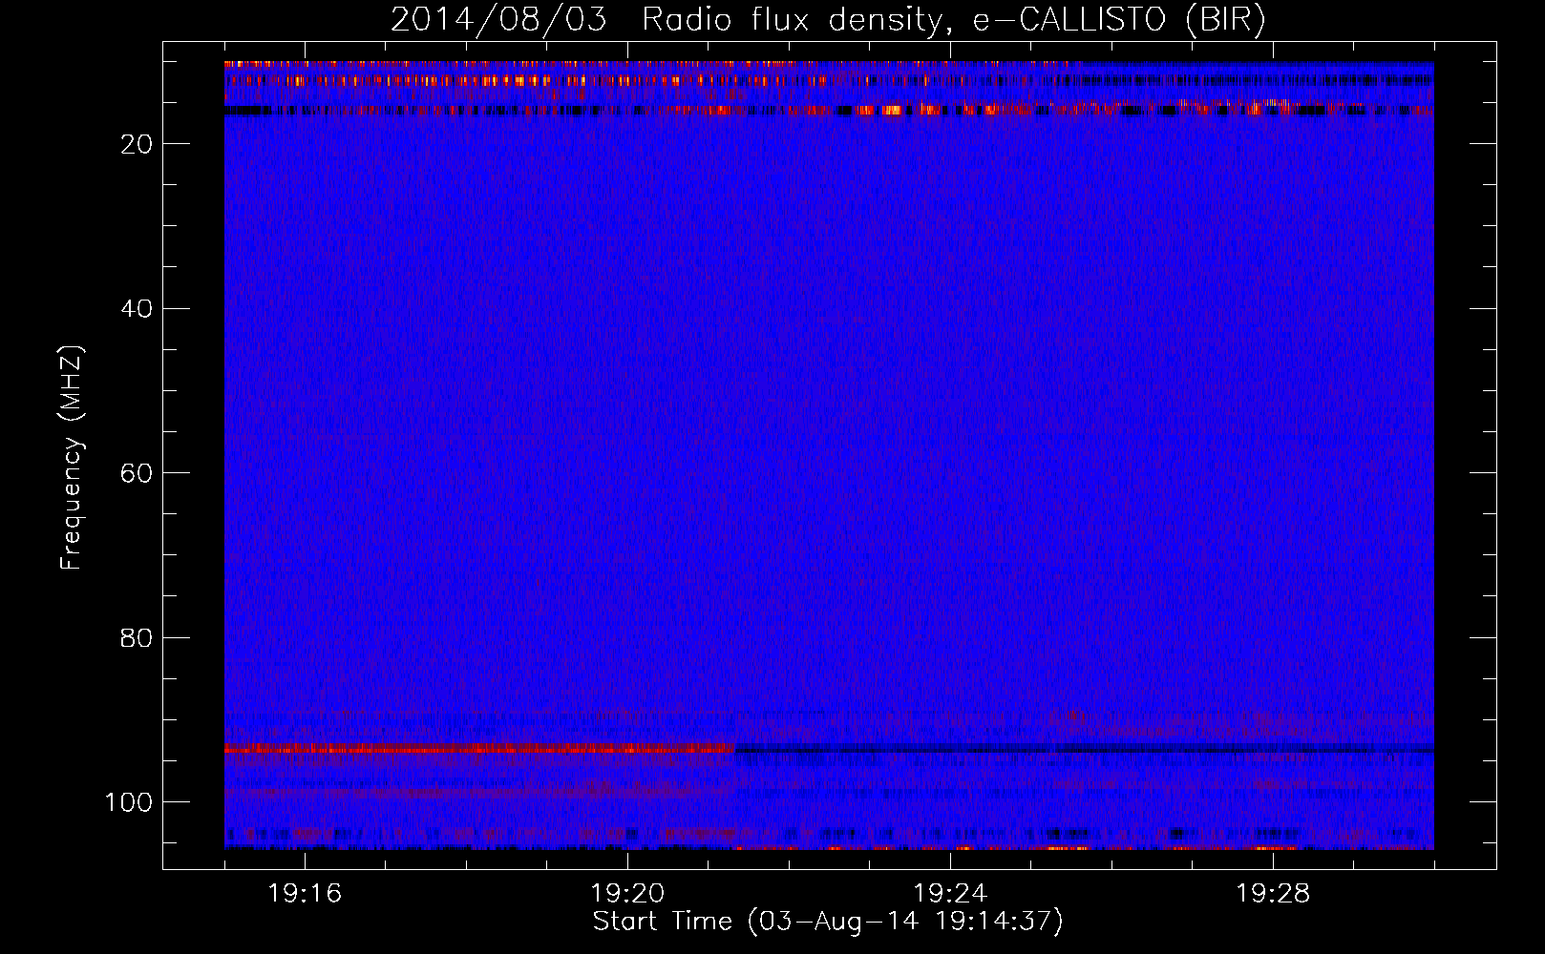Click the 100 MHz frequency tick label
Screen dimensions: 1545x954
pos(129,802)
